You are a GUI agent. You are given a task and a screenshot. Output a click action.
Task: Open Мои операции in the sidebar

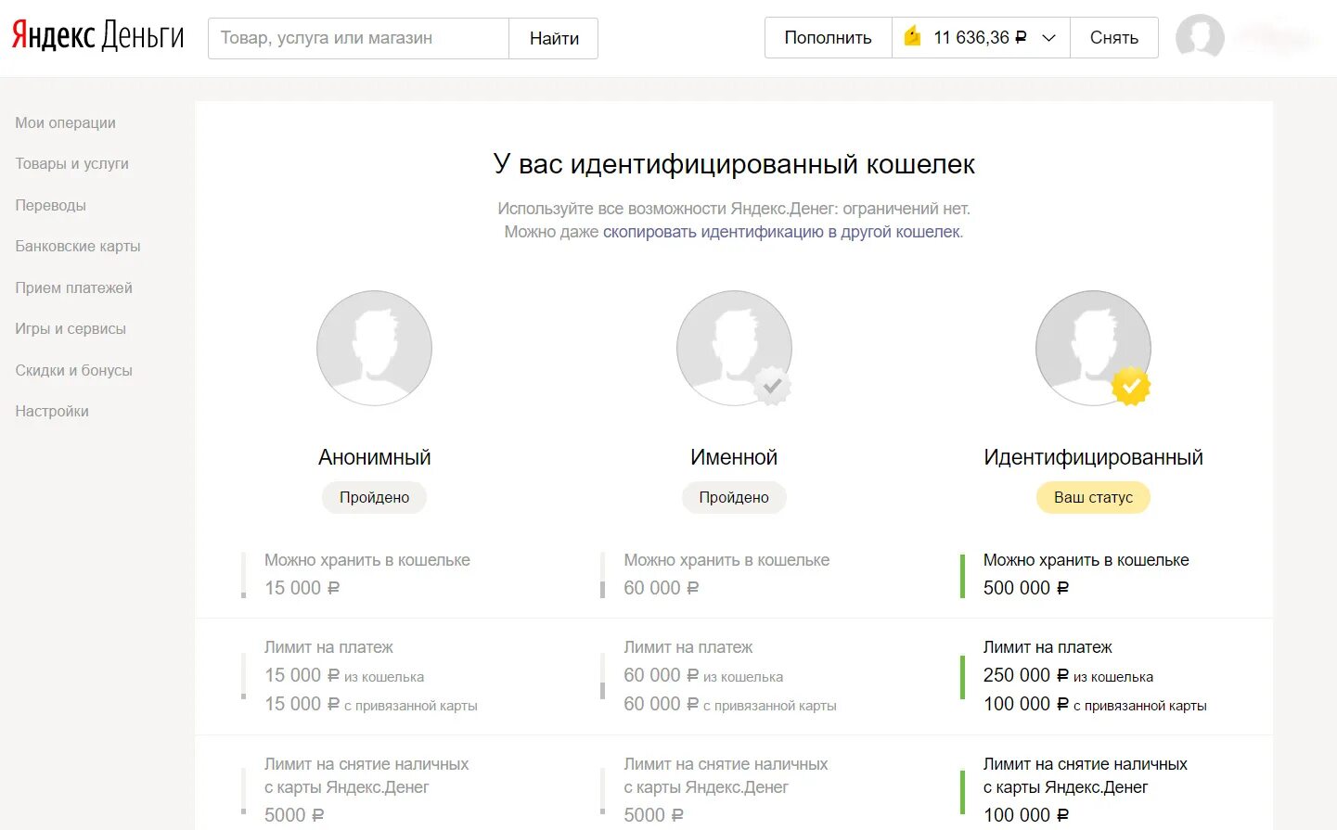[x=66, y=122]
